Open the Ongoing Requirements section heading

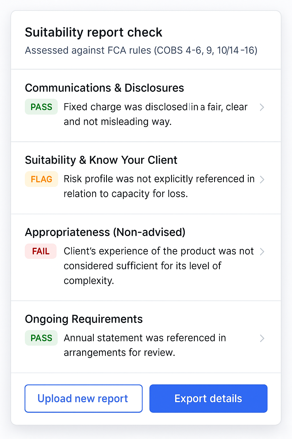point(84,319)
